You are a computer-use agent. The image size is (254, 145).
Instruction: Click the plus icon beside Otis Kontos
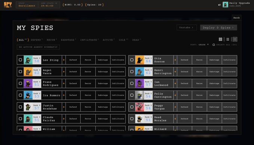pyautogui.click(x=175, y=60)
